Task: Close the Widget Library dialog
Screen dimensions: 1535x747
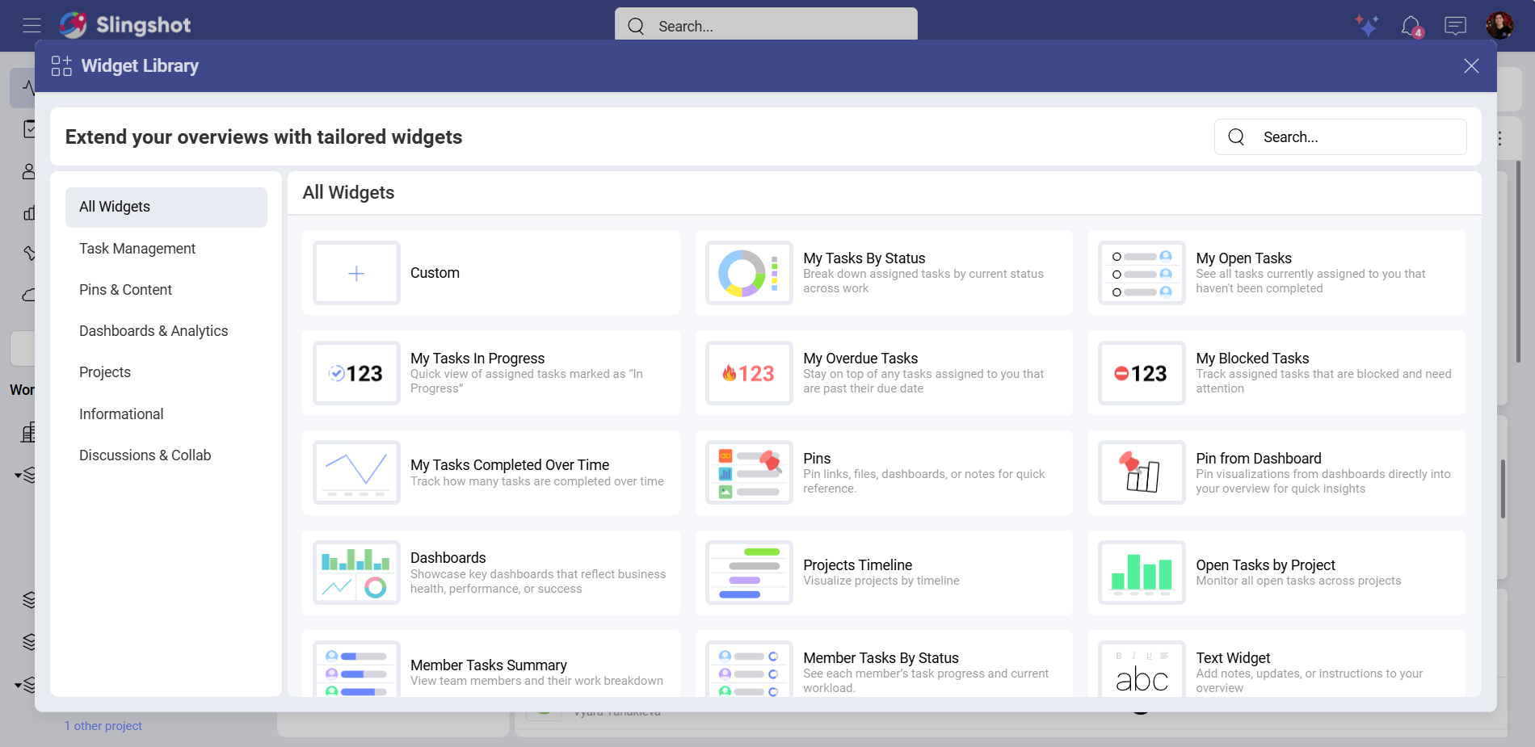Action: 1470,65
